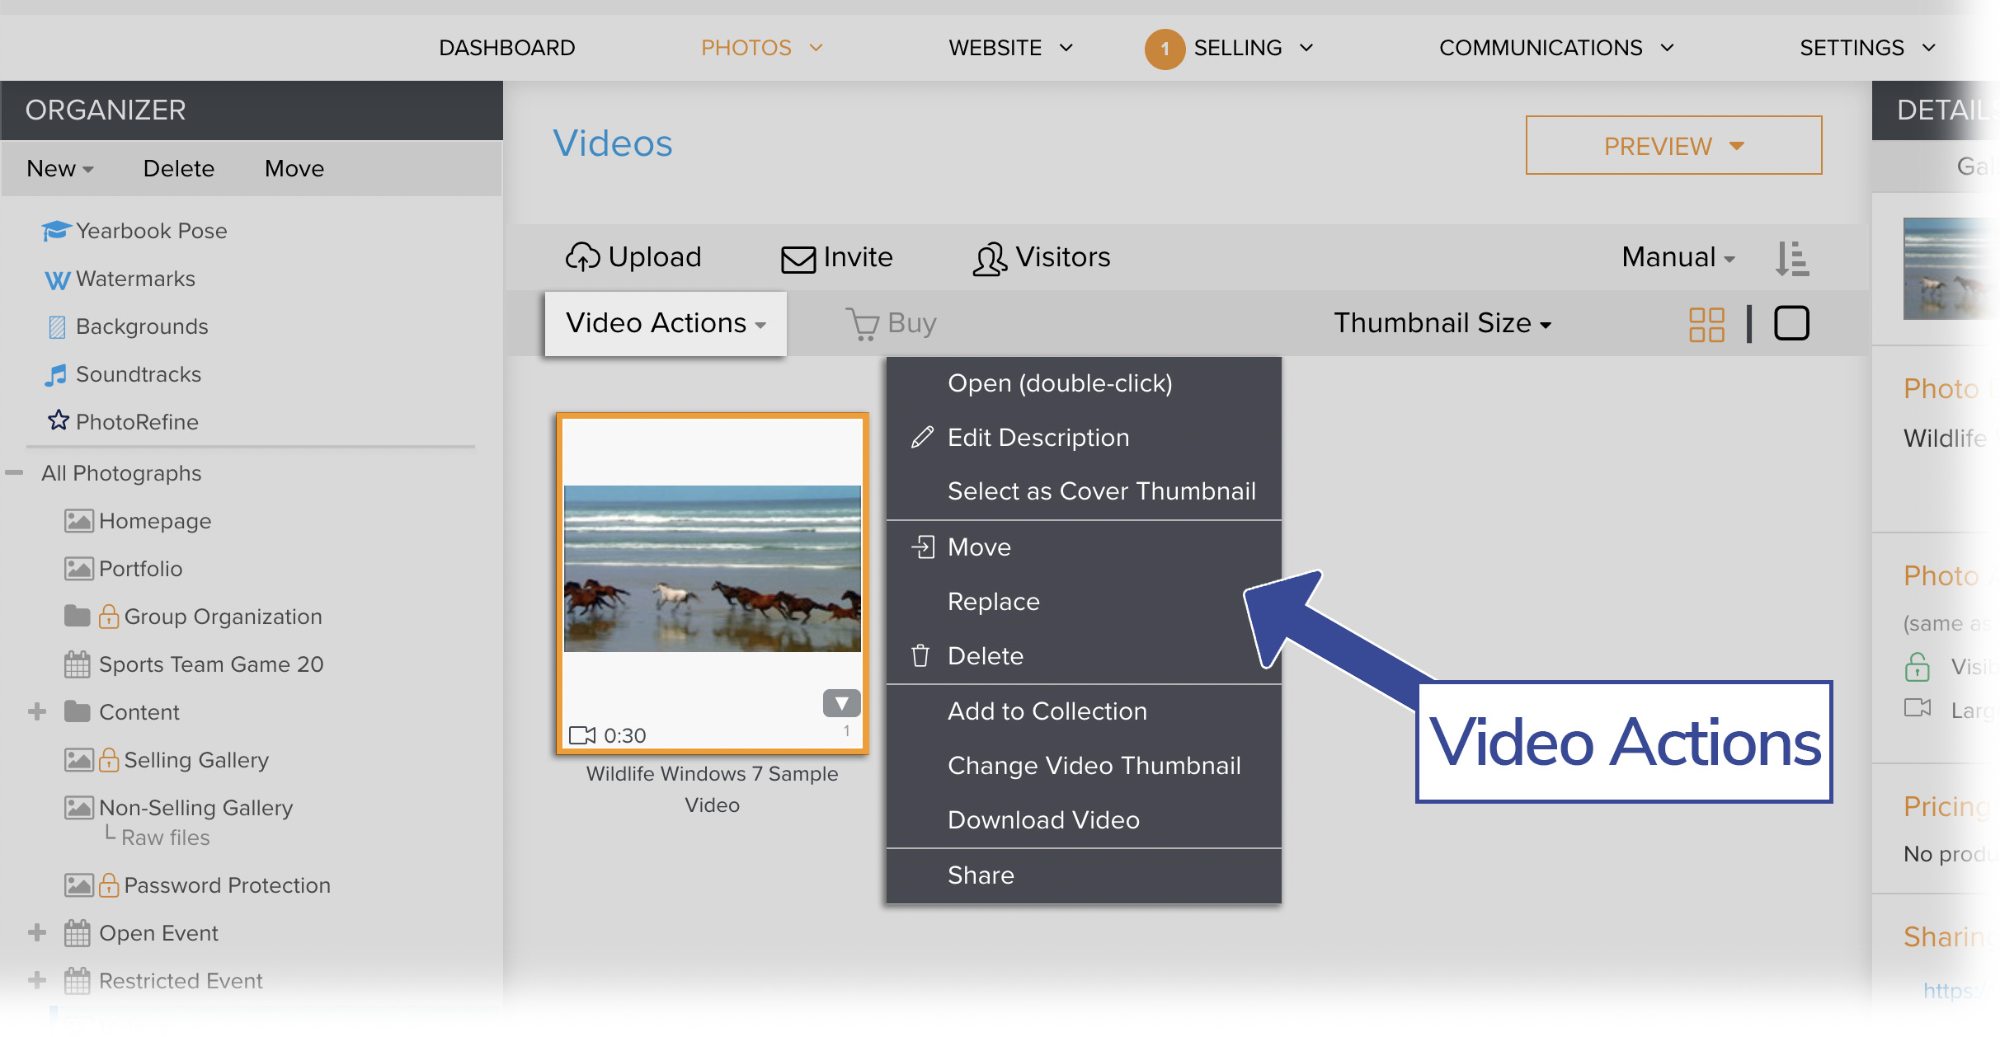The height and width of the screenshot is (1037, 2000).
Task: Switch to grid thumbnail view
Action: point(1707,324)
